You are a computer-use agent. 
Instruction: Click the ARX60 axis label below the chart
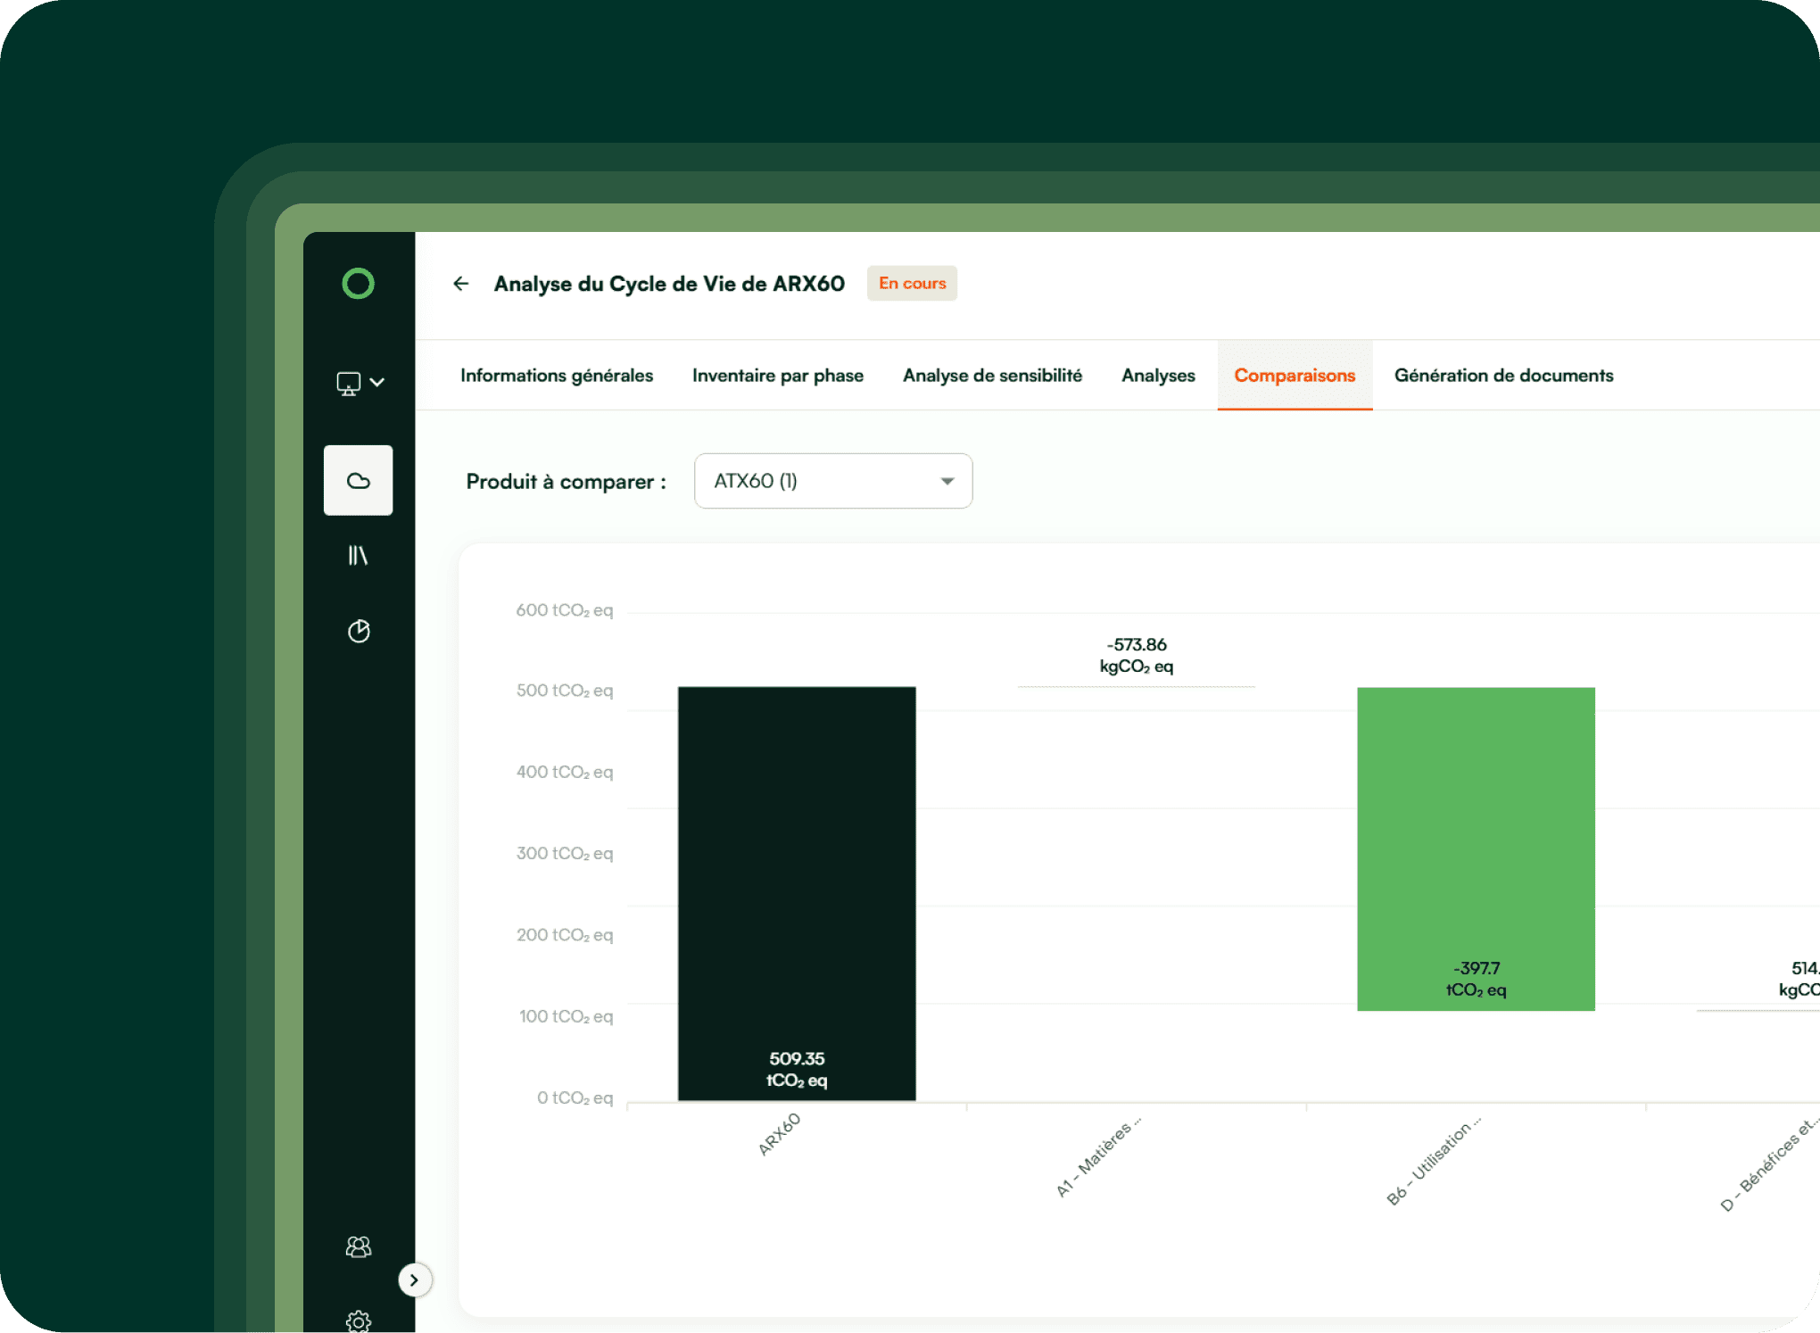pyautogui.click(x=781, y=1130)
